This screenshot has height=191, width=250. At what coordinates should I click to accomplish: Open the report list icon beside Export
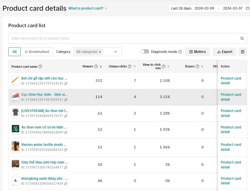coord(243,52)
